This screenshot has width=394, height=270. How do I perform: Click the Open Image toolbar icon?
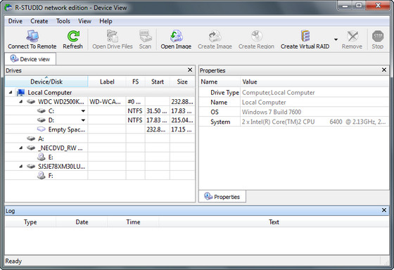[176, 36]
